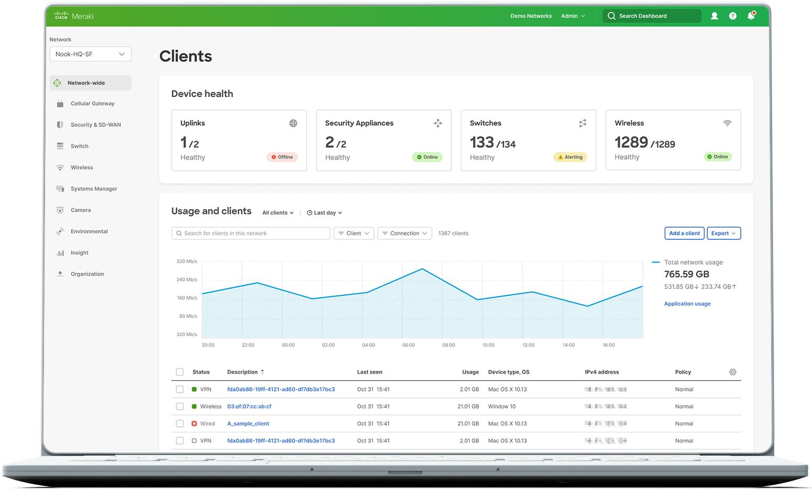Viewport: 812px width, 490px height.
Task: Open the help question mark icon
Action: click(732, 16)
